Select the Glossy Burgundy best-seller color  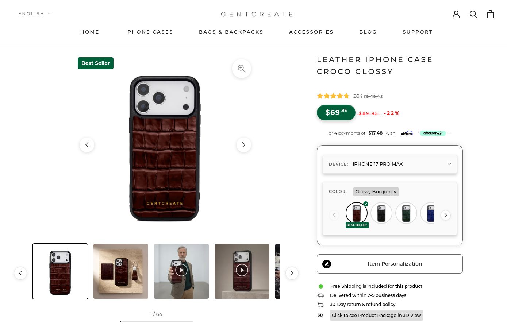tap(357, 213)
